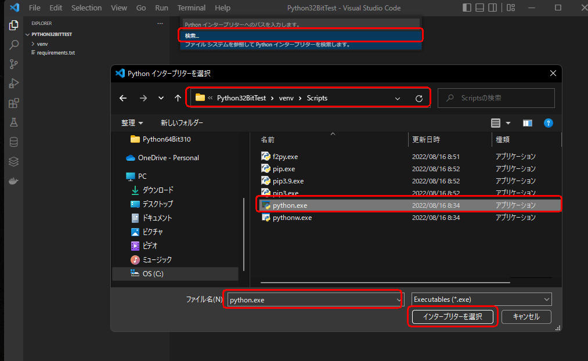Click the Scriptsの検索 search field

[496, 98]
